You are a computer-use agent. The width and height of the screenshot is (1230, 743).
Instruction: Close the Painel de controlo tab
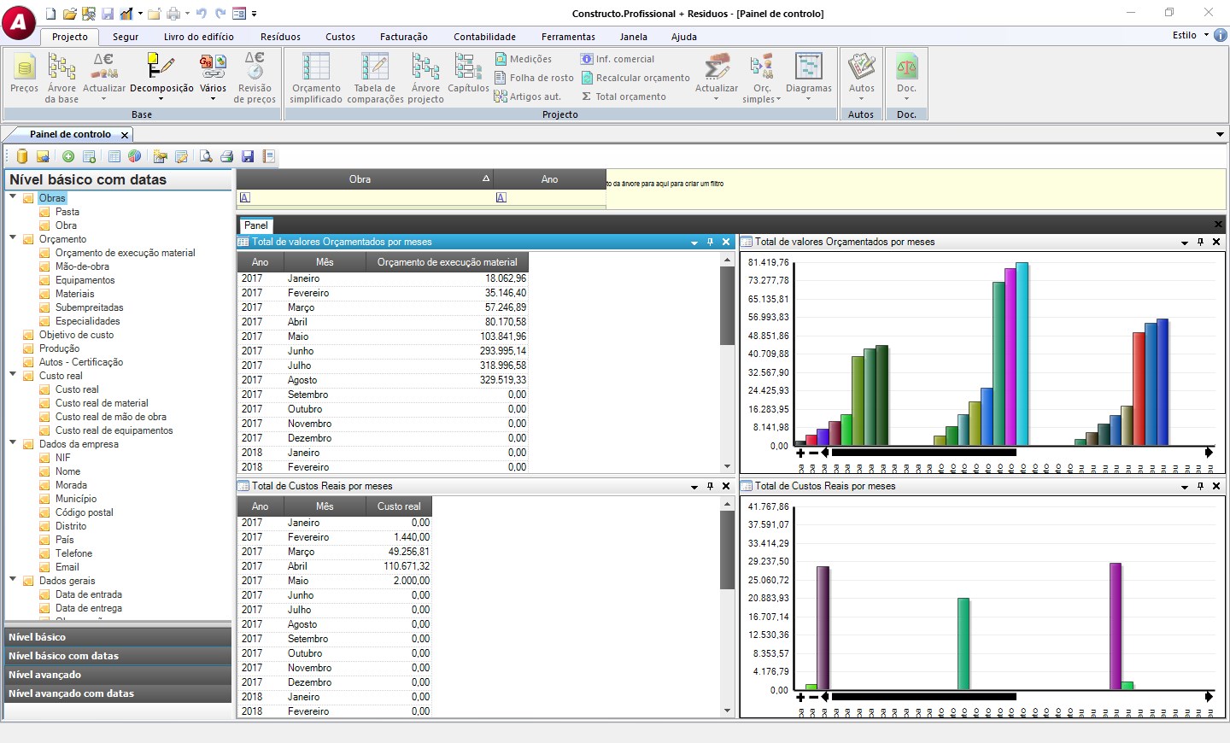pyautogui.click(x=125, y=135)
